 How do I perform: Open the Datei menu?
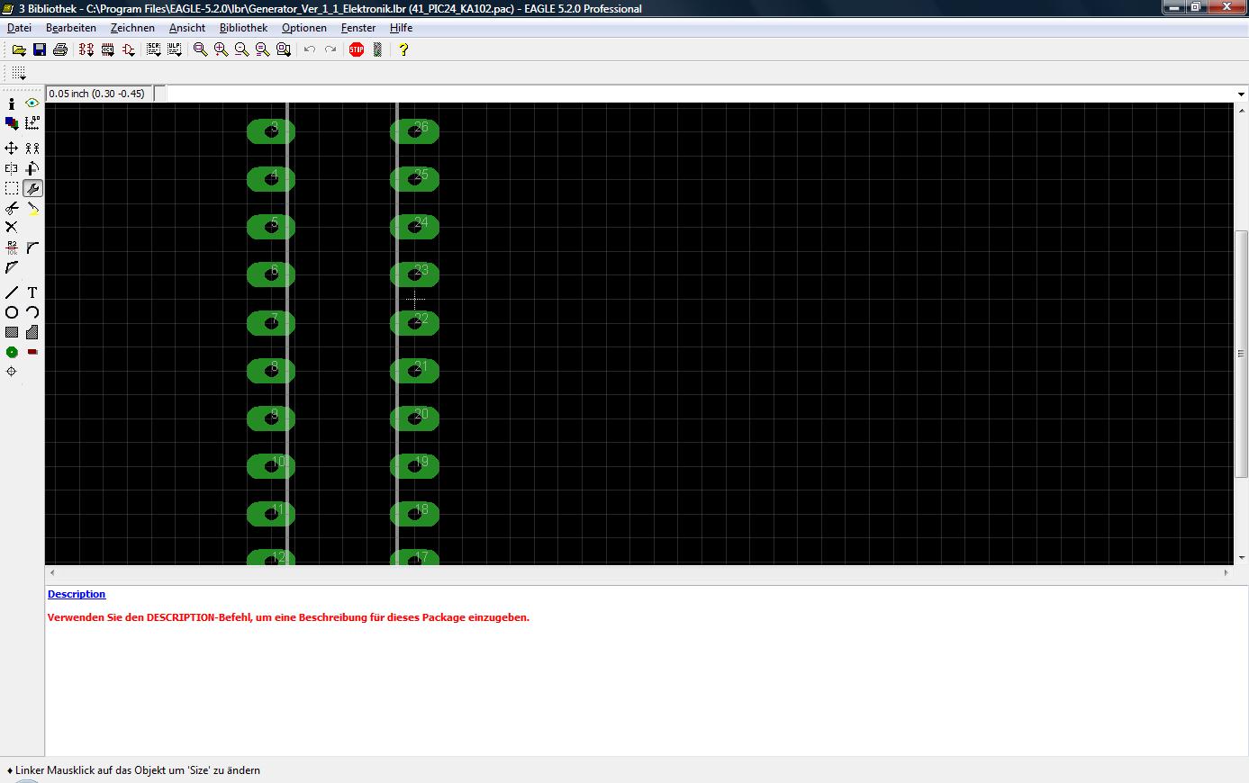(19, 28)
